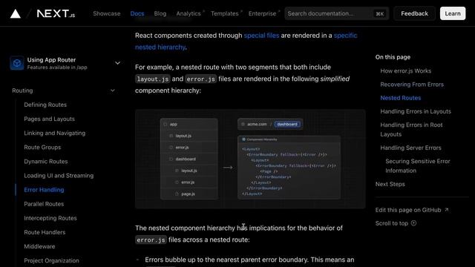Click the App Router cube icon
Screen dimensions: 475x267
coord(17,63)
